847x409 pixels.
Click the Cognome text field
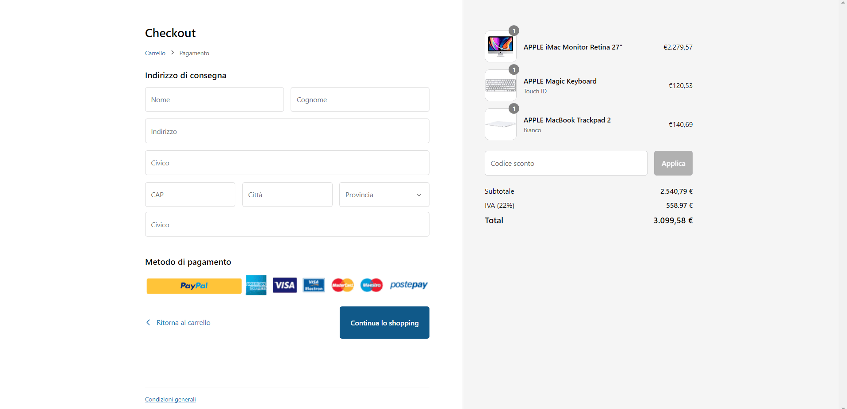click(x=360, y=99)
